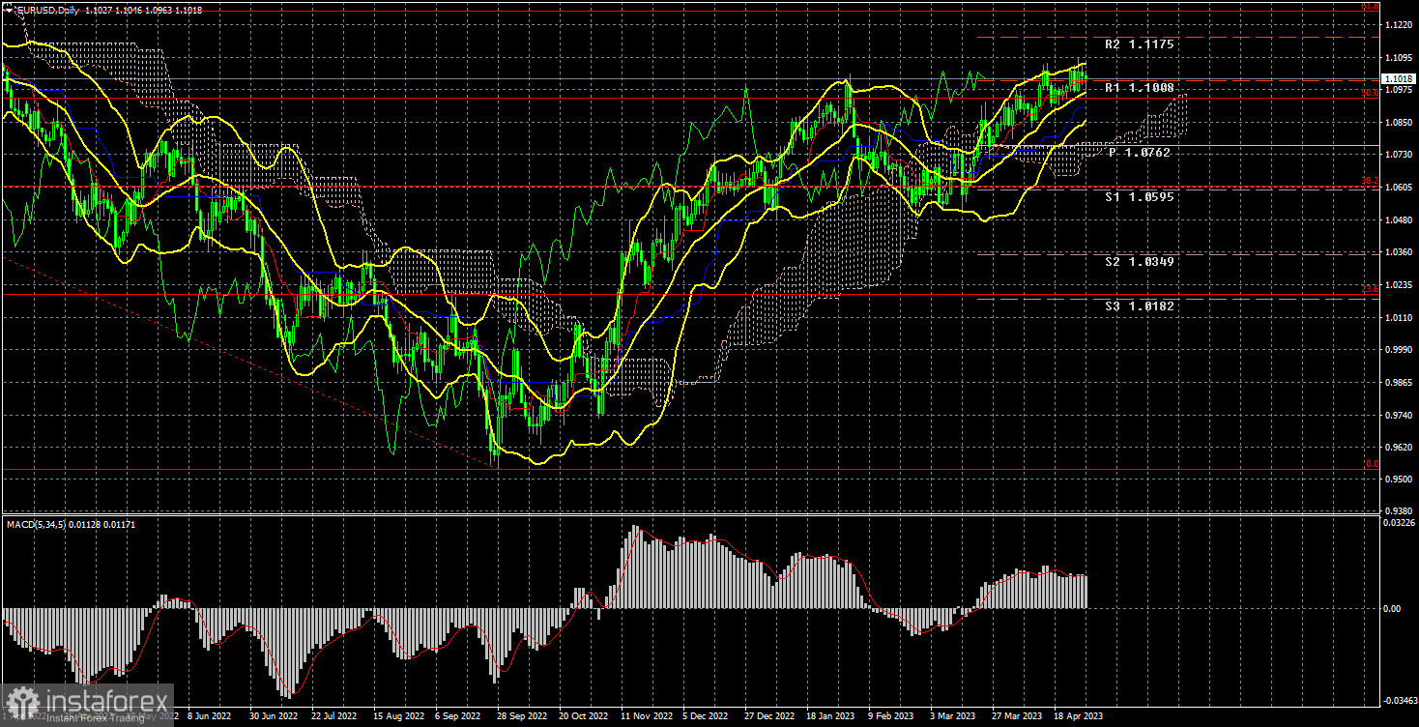This screenshot has height=727, width=1419.
Task: Click the white triangle before EURUSD title
Action: point(9,8)
